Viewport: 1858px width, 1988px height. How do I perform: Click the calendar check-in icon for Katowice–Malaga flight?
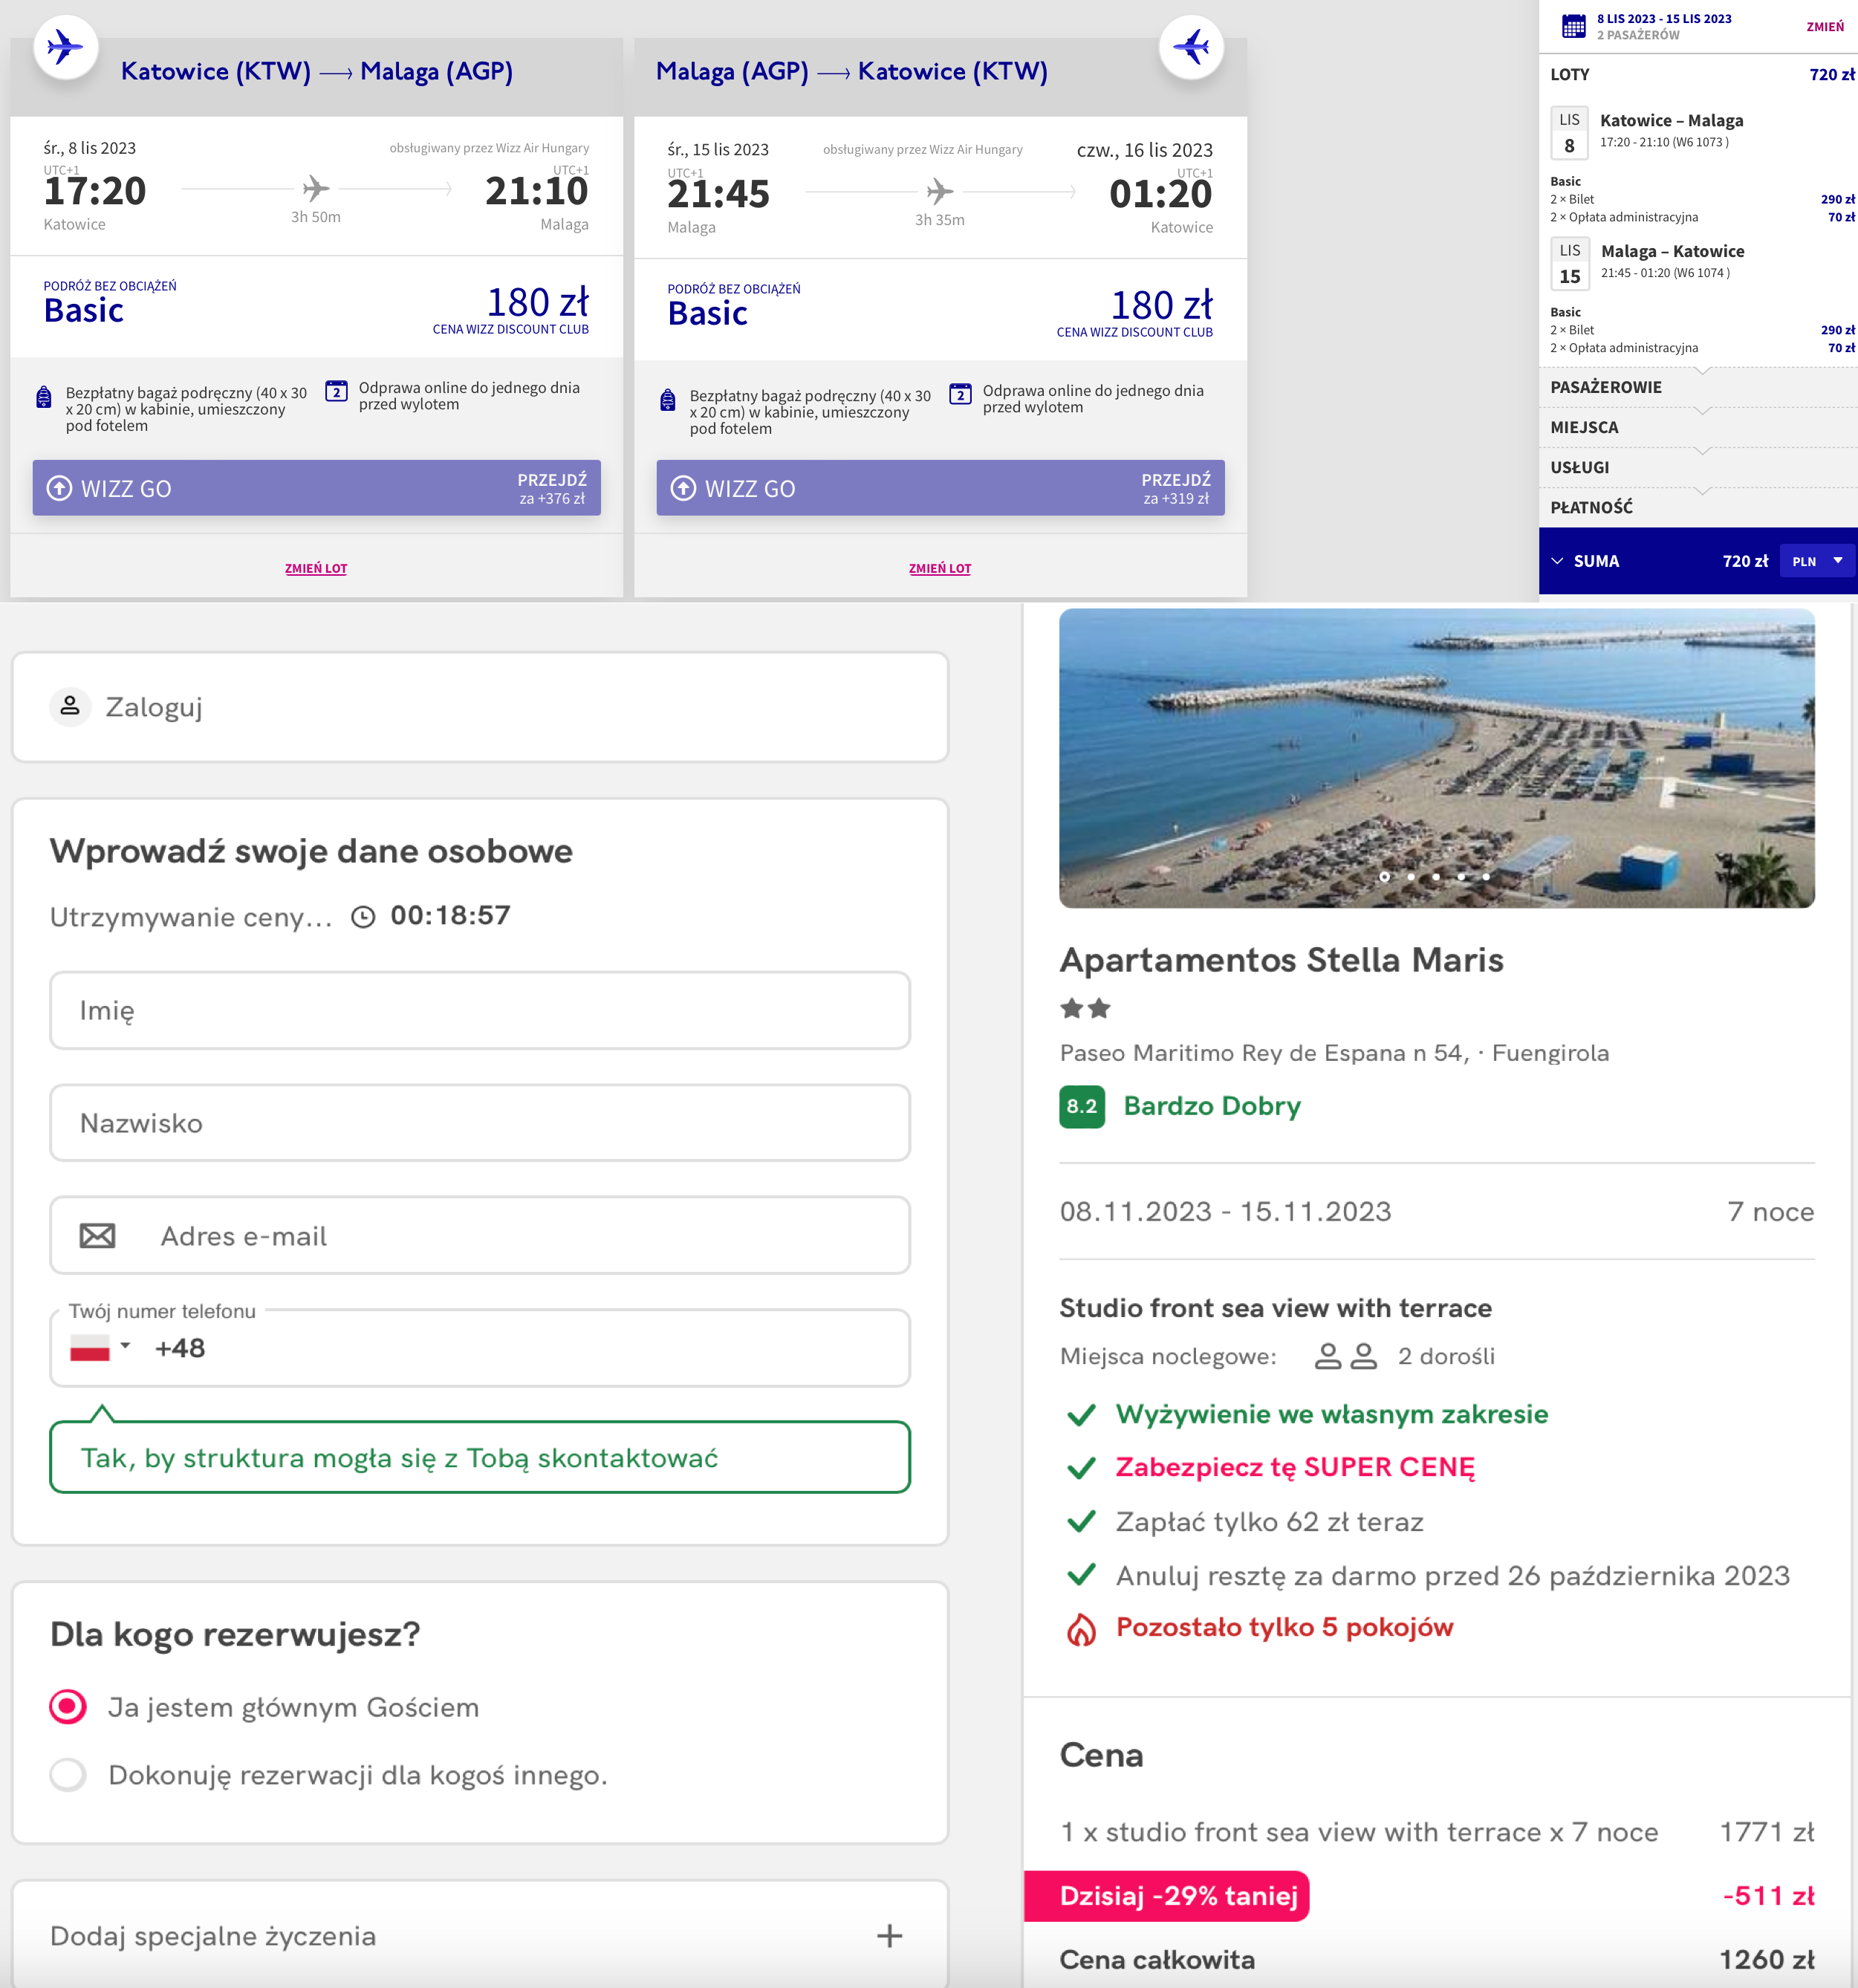pos(337,391)
